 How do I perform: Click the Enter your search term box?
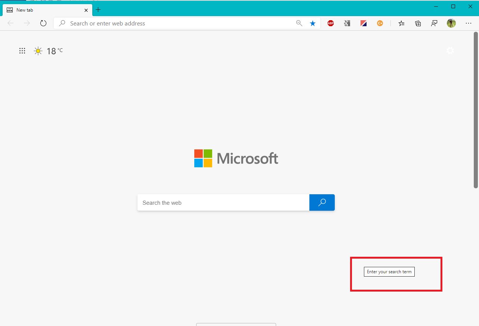tap(389, 271)
